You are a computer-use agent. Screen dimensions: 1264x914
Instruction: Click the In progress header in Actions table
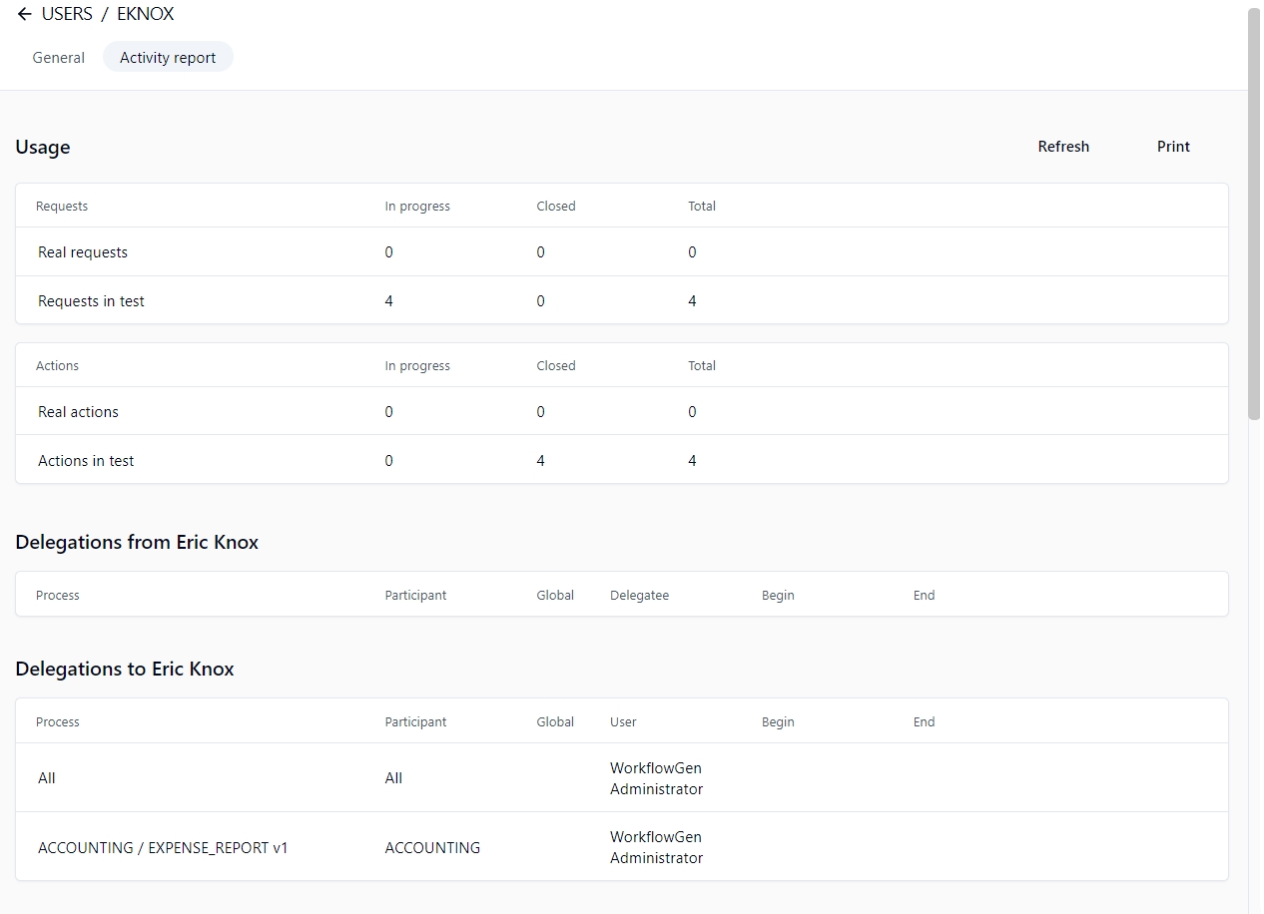coord(417,366)
